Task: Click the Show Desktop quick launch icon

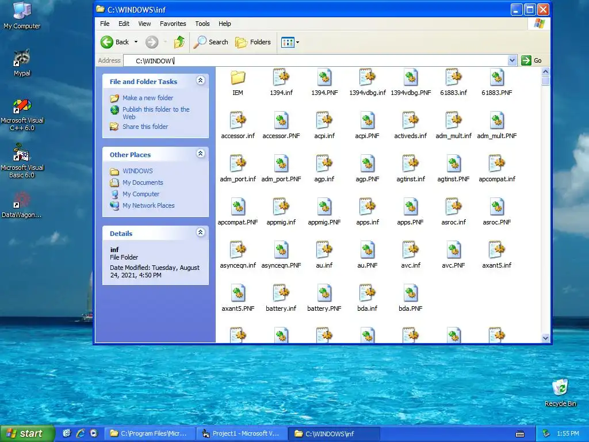Action: (67, 433)
